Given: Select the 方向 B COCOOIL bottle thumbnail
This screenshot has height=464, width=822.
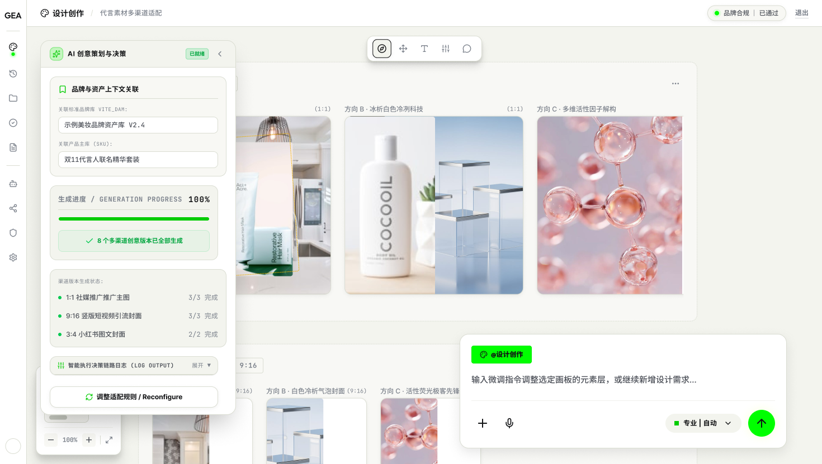Looking at the screenshot, I should [434, 205].
